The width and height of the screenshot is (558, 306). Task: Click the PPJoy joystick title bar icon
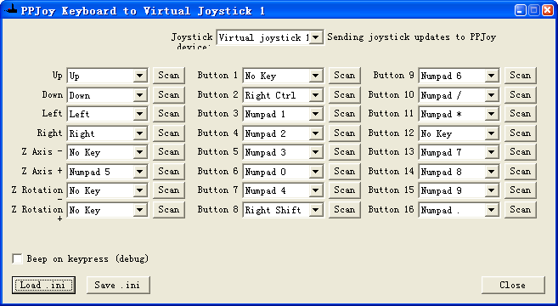pyautogui.click(x=11, y=9)
